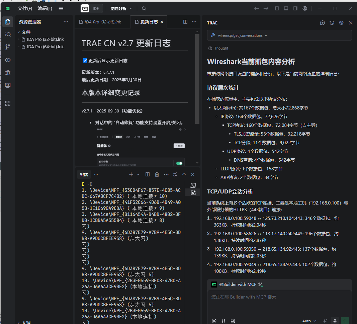
Task: Open ellipsis next to 终端 tab
Action: 96,174
